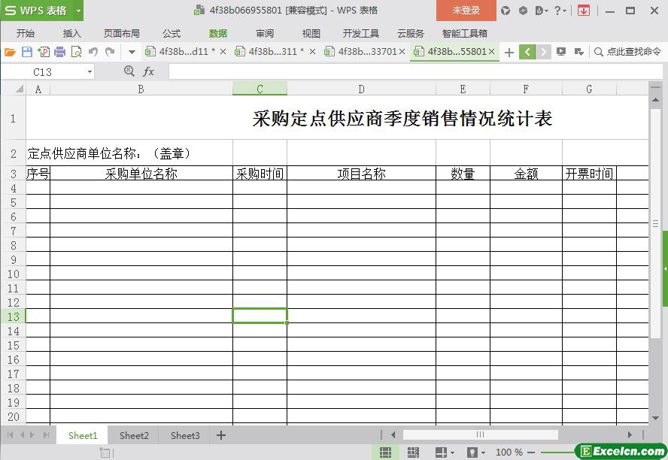This screenshot has height=460, width=668.
Task: Click the presentation screen icon in tab bar
Action: (x=561, y=52)
